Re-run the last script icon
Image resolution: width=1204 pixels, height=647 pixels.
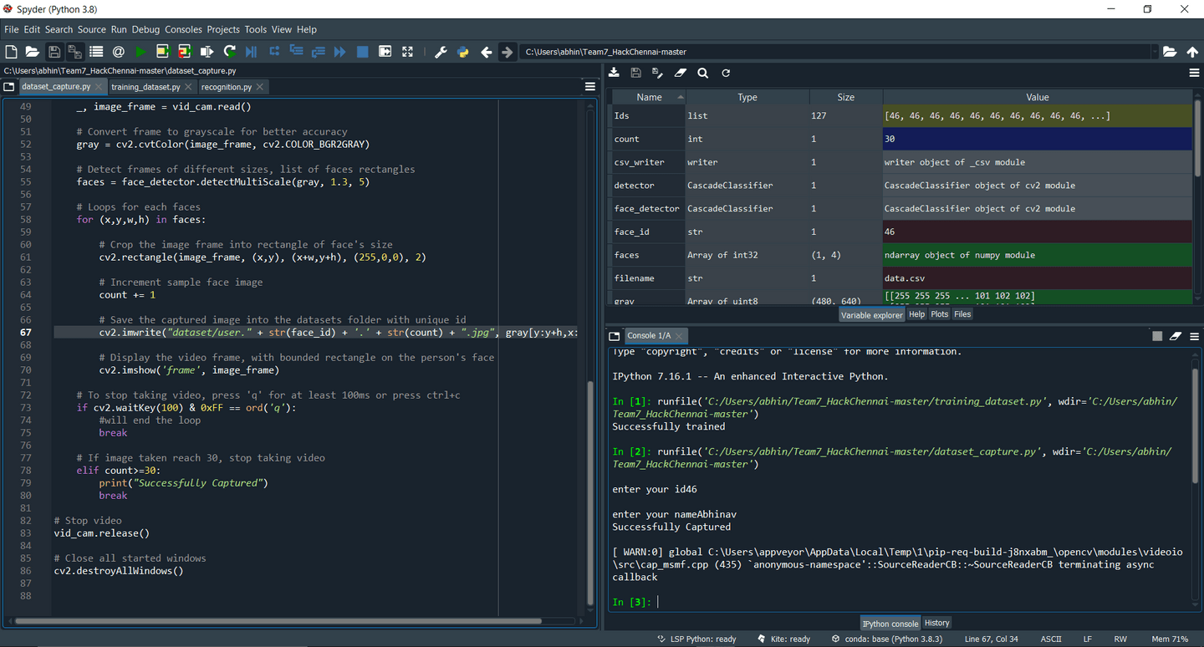click(230, 52)
